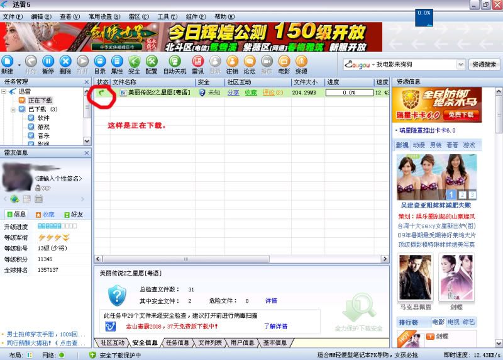503x360 pixels.
Task: Click the 注销 logout toolbar icon
Action: (232, 61)
